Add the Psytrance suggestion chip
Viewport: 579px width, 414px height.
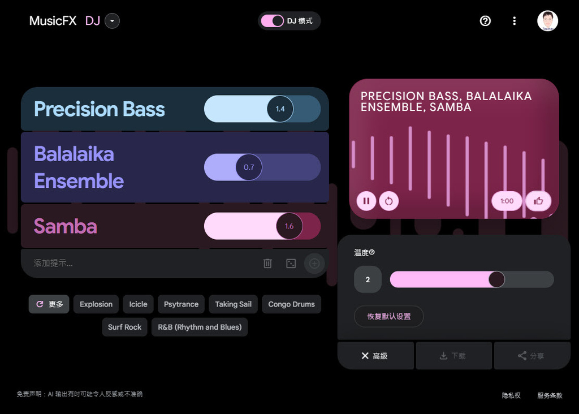coord(181,304)
